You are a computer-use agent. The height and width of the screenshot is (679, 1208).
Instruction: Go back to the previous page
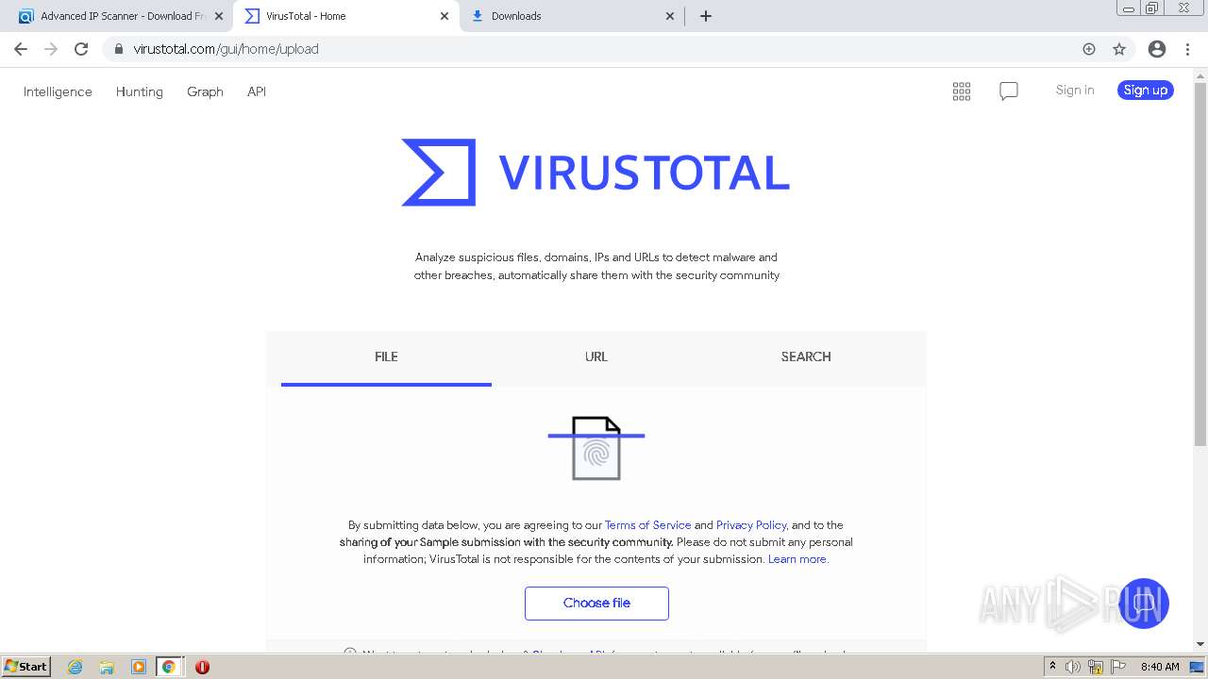[21, 49]
